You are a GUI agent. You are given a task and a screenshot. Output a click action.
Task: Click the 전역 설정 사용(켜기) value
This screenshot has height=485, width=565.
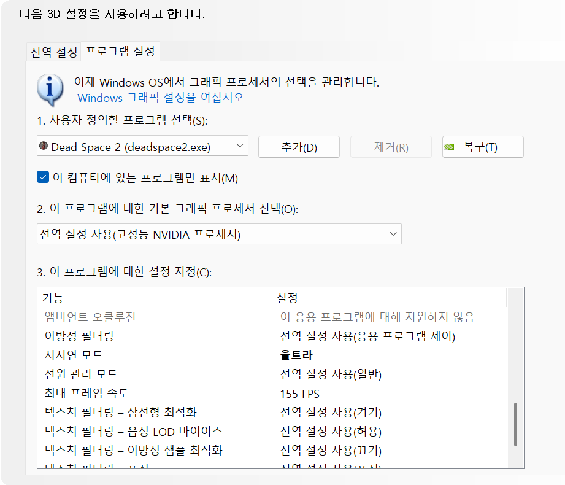click(x=331, y=413)
